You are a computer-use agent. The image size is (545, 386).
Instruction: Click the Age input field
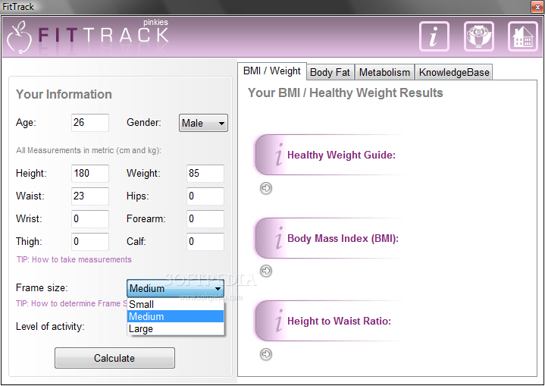coord(90,123)
